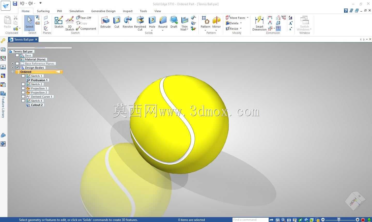Collapse the Ordered tree node
372x222 pixels.
[x=12, y=72]
